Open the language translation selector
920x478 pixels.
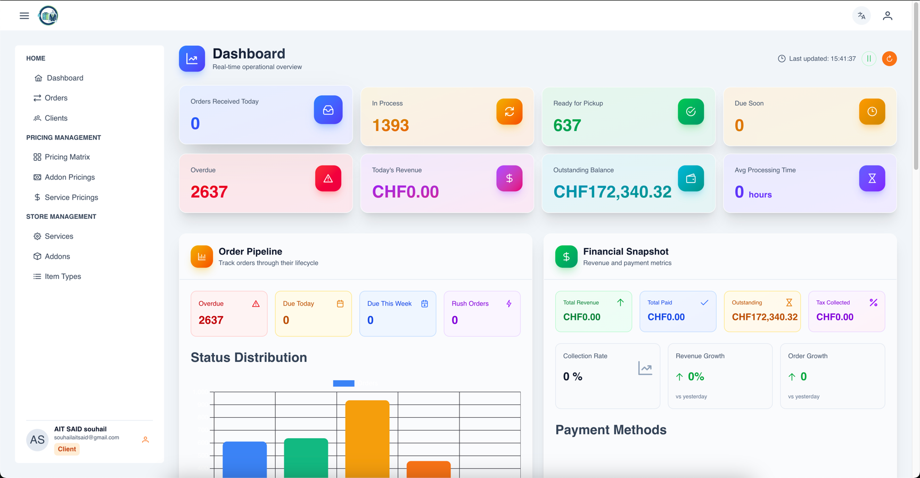[861, 16]
